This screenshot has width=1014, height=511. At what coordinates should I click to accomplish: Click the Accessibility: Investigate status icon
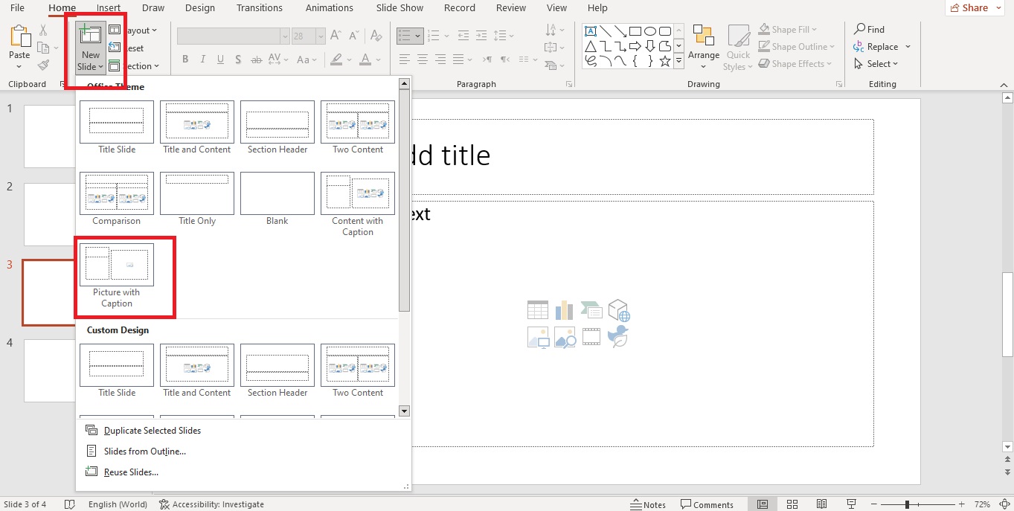coord(212,504)
